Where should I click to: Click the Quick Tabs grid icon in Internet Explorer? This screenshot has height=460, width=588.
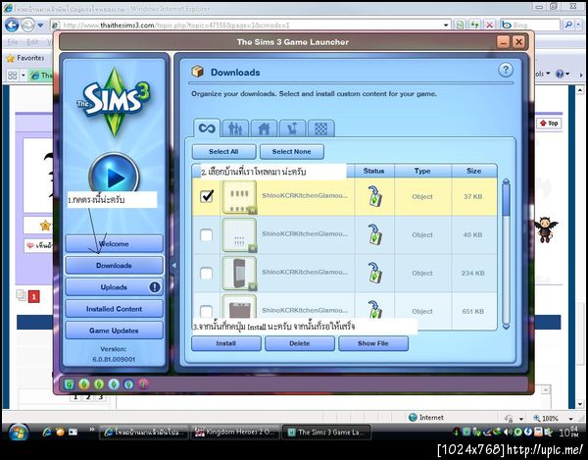[13, 76]
